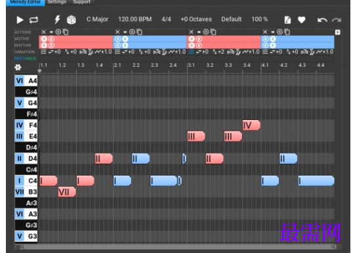Click bar 1 circled plus icon
The width and height of the screenshot is (353, 253).
(x=58, y=32)
